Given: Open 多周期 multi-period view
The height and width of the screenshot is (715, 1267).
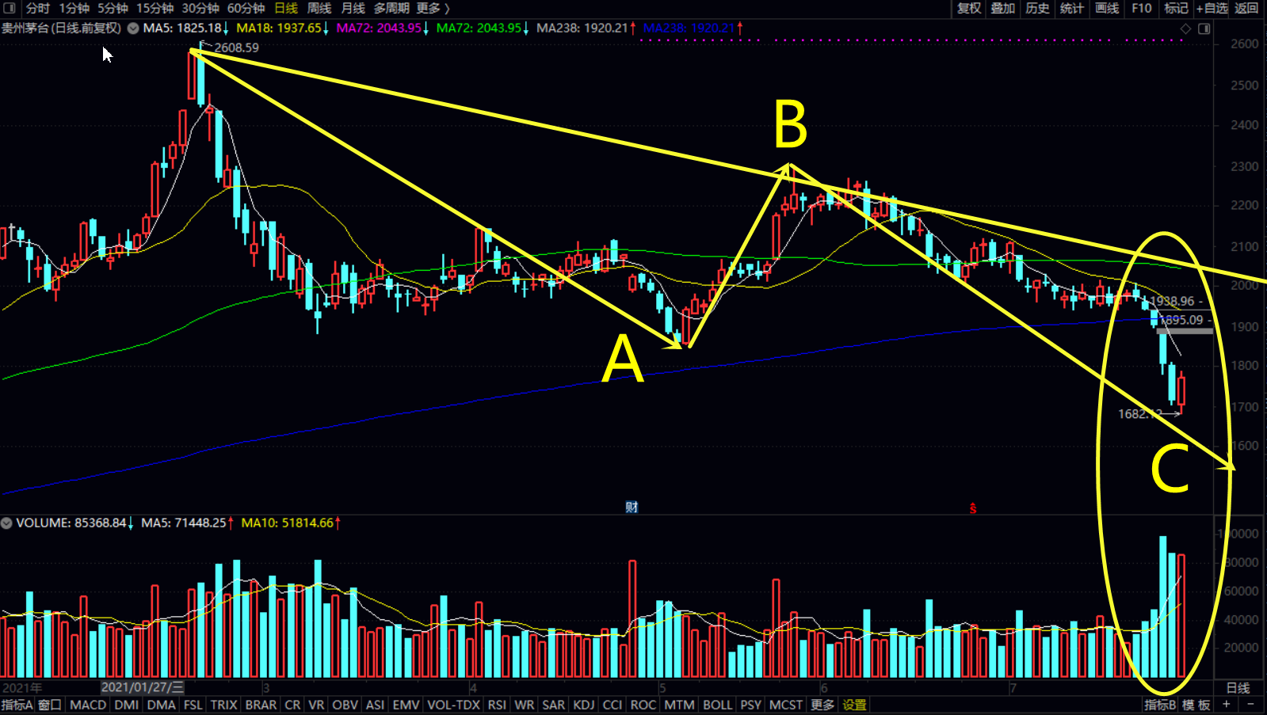Looking at the screenshot, I should (x=391, y=8).
